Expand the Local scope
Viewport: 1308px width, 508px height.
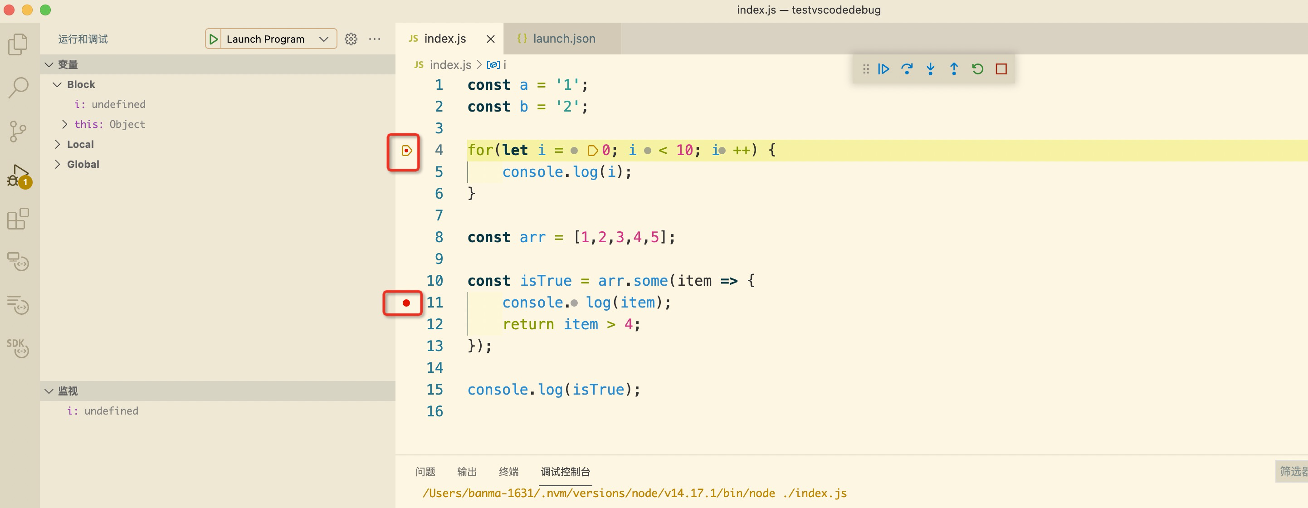pyautogui.click(x=217, y=144)
